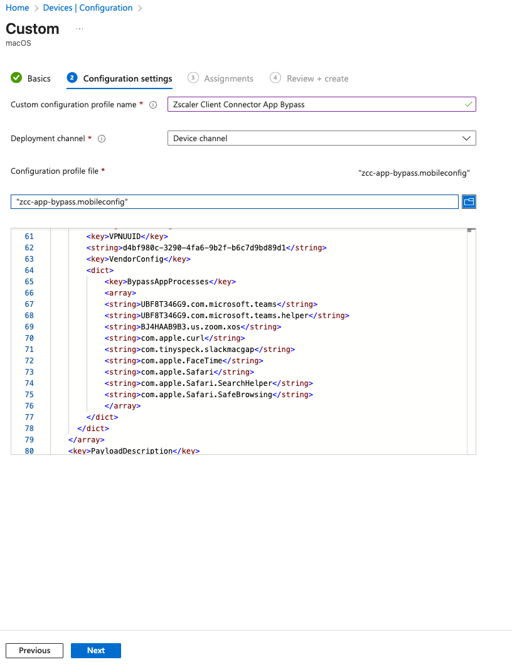Click the code viewer vertical scrollbar
The height and width of the screenshot is (667, 512).
click(x=471, y=339)
